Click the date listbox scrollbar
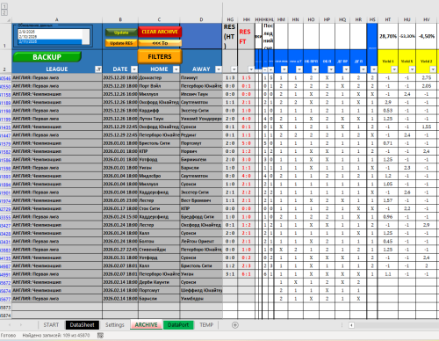Image resolution: width=439 pixels, height=341 pixels. (x=86, y=37)
